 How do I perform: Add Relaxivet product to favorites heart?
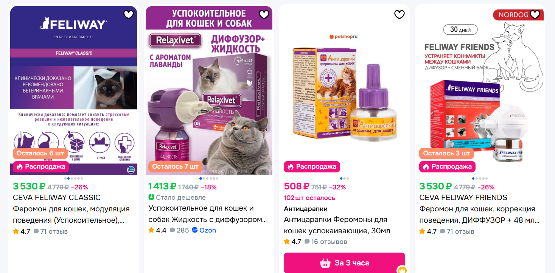tap(264, 15)
